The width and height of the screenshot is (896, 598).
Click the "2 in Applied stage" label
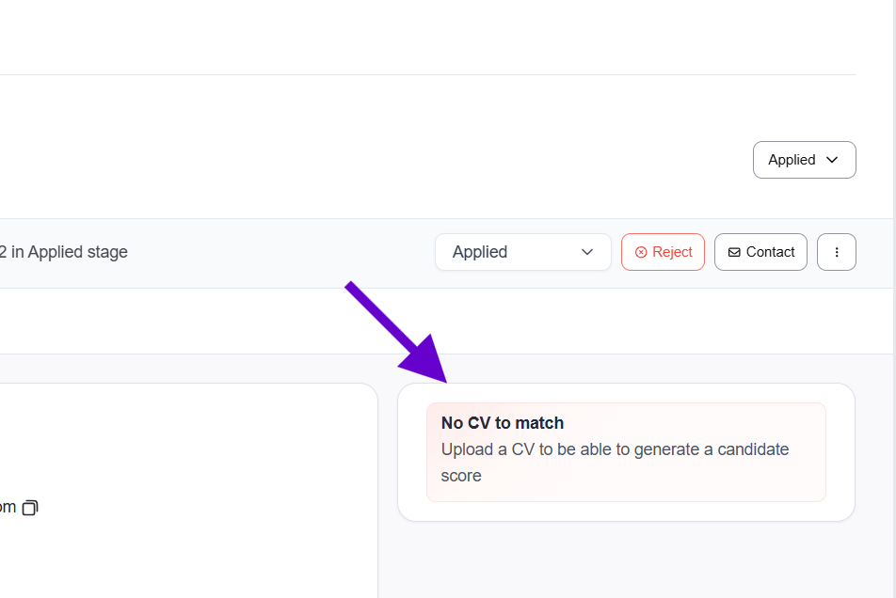point(64,252)
